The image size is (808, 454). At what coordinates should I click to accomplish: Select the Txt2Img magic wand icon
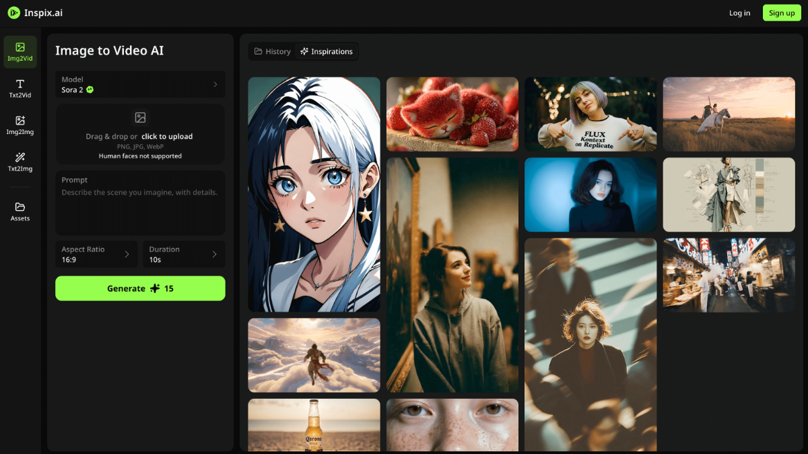[x=20, y=158]
